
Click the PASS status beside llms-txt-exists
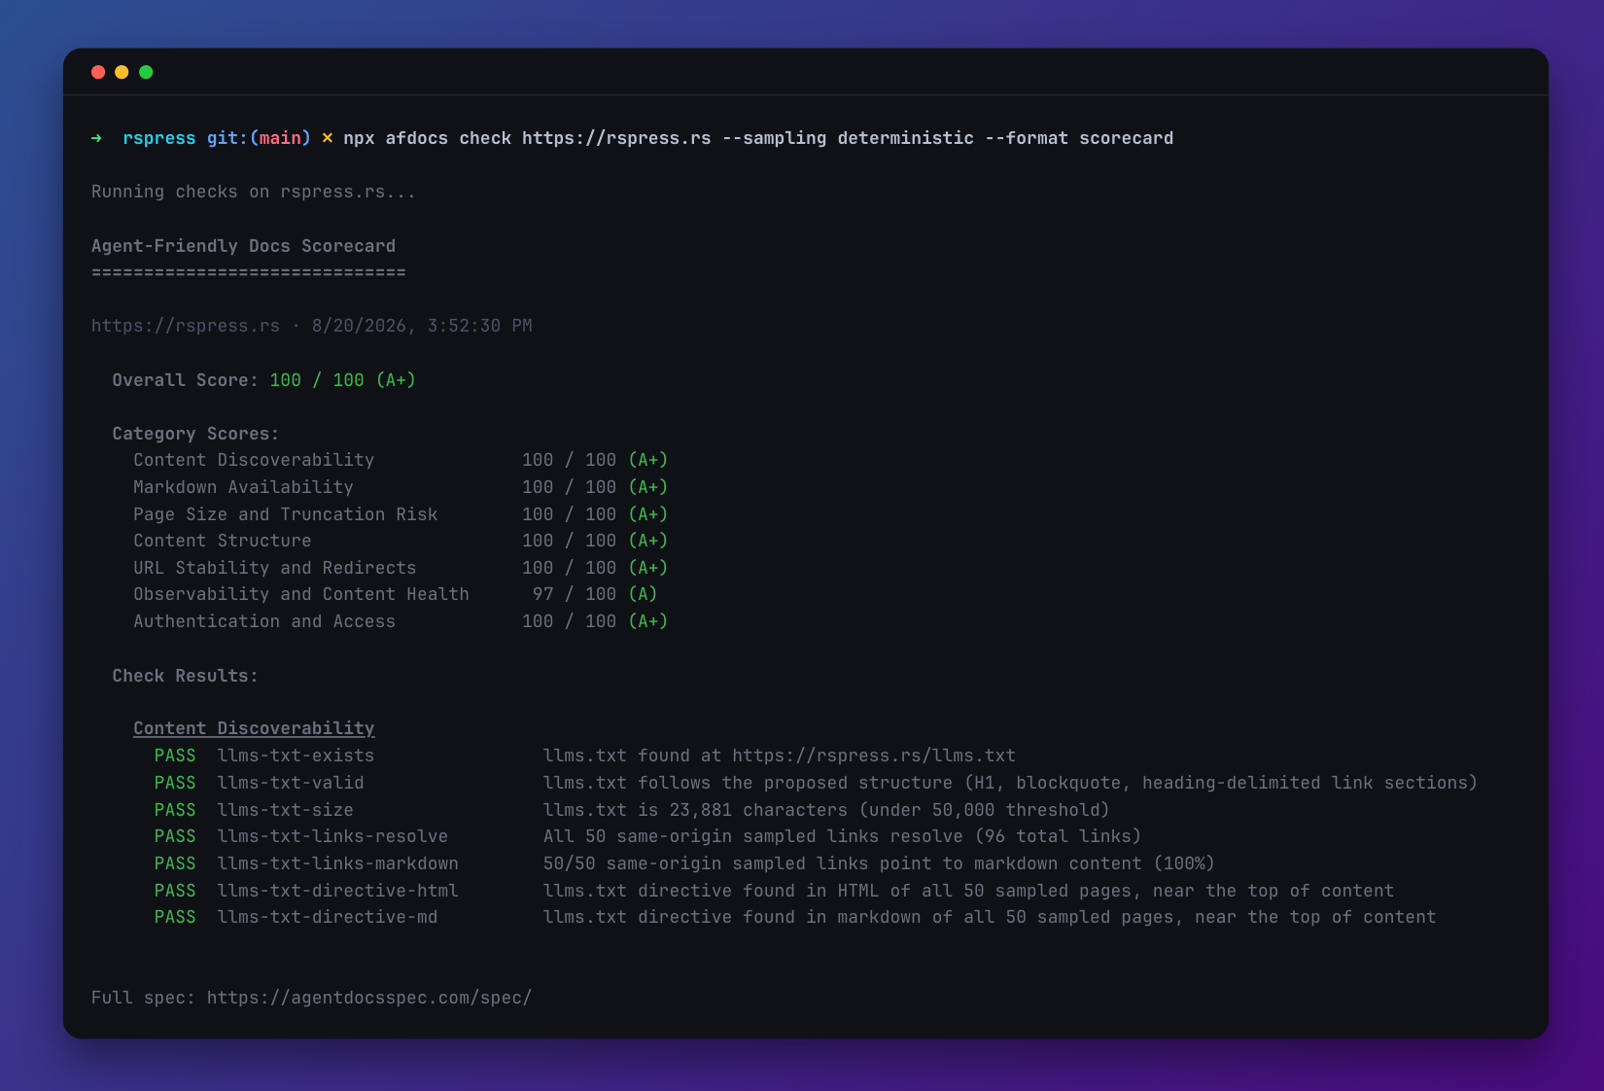tap(175, 756)
